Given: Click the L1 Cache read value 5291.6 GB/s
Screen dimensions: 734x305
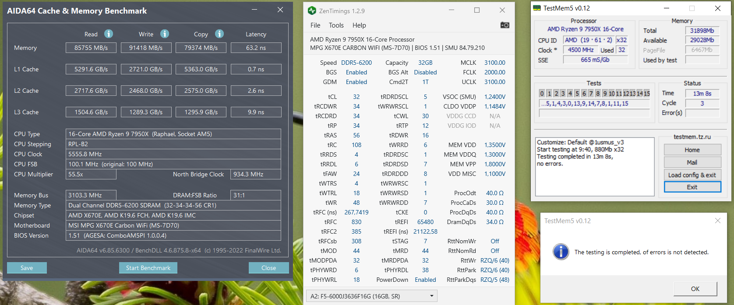Looking at the screenshot, I should (91, 69).
